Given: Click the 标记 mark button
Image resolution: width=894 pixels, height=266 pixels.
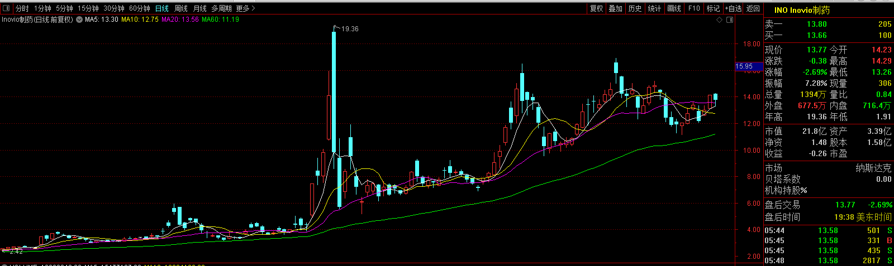Looking at the screenshot, I should click(x=714, y=8).
